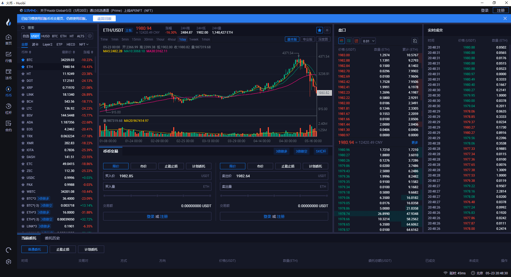This screenshot has width=511, height=277.
Task: Select the 4hour chart interval
Action: click(172, 39)
